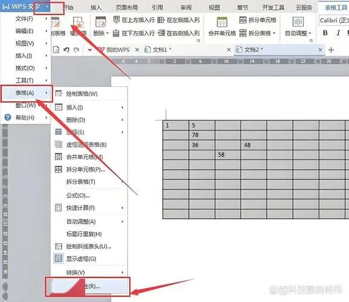Click the dotted-frame select table icon

pos(59,144)
